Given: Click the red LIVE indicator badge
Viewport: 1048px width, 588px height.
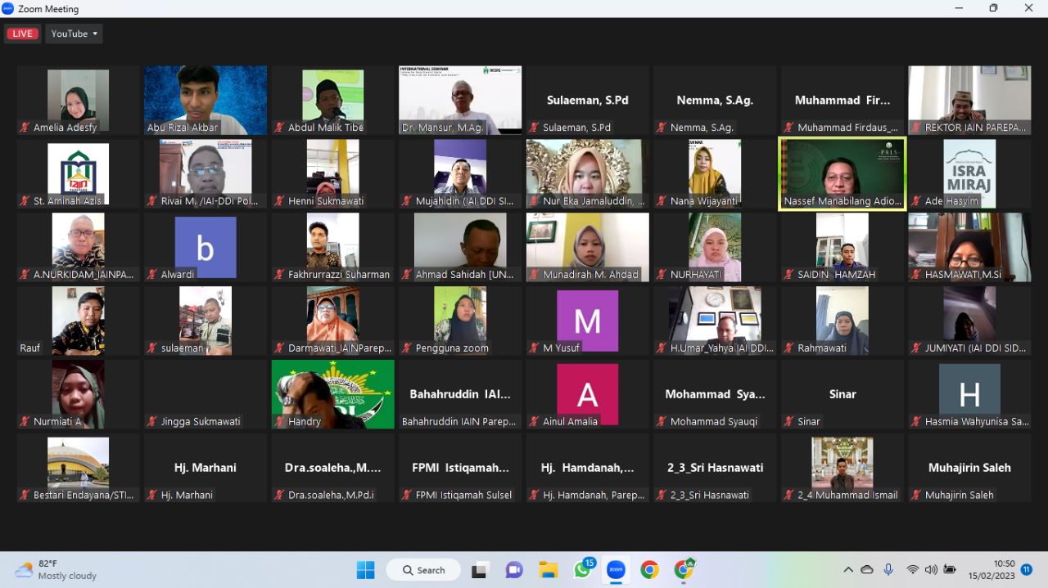Looking at the screenshot, I should [x=22, y=34].
